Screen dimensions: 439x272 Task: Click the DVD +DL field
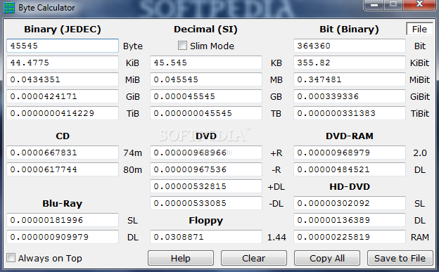pyautogui.click(x=206, y=186)
